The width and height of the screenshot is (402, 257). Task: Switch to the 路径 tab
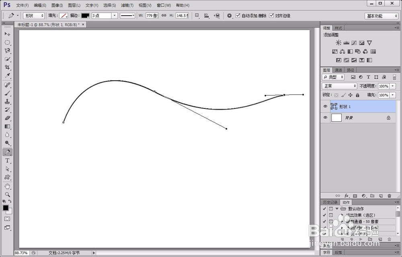tap(351, 70)
